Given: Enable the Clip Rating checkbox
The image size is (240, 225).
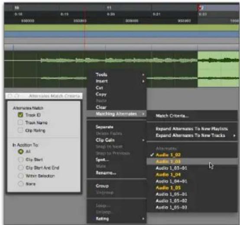Looking at the screenshot, I should (20, 130).
